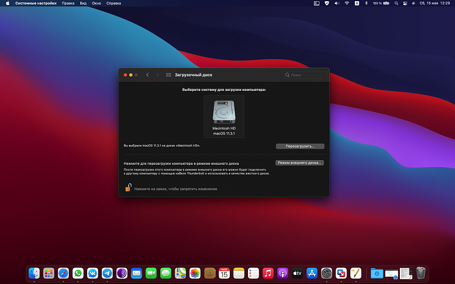Click the Spotlight search magnifier icon
This screenshot has height=284, width=455.
point(398,3)
